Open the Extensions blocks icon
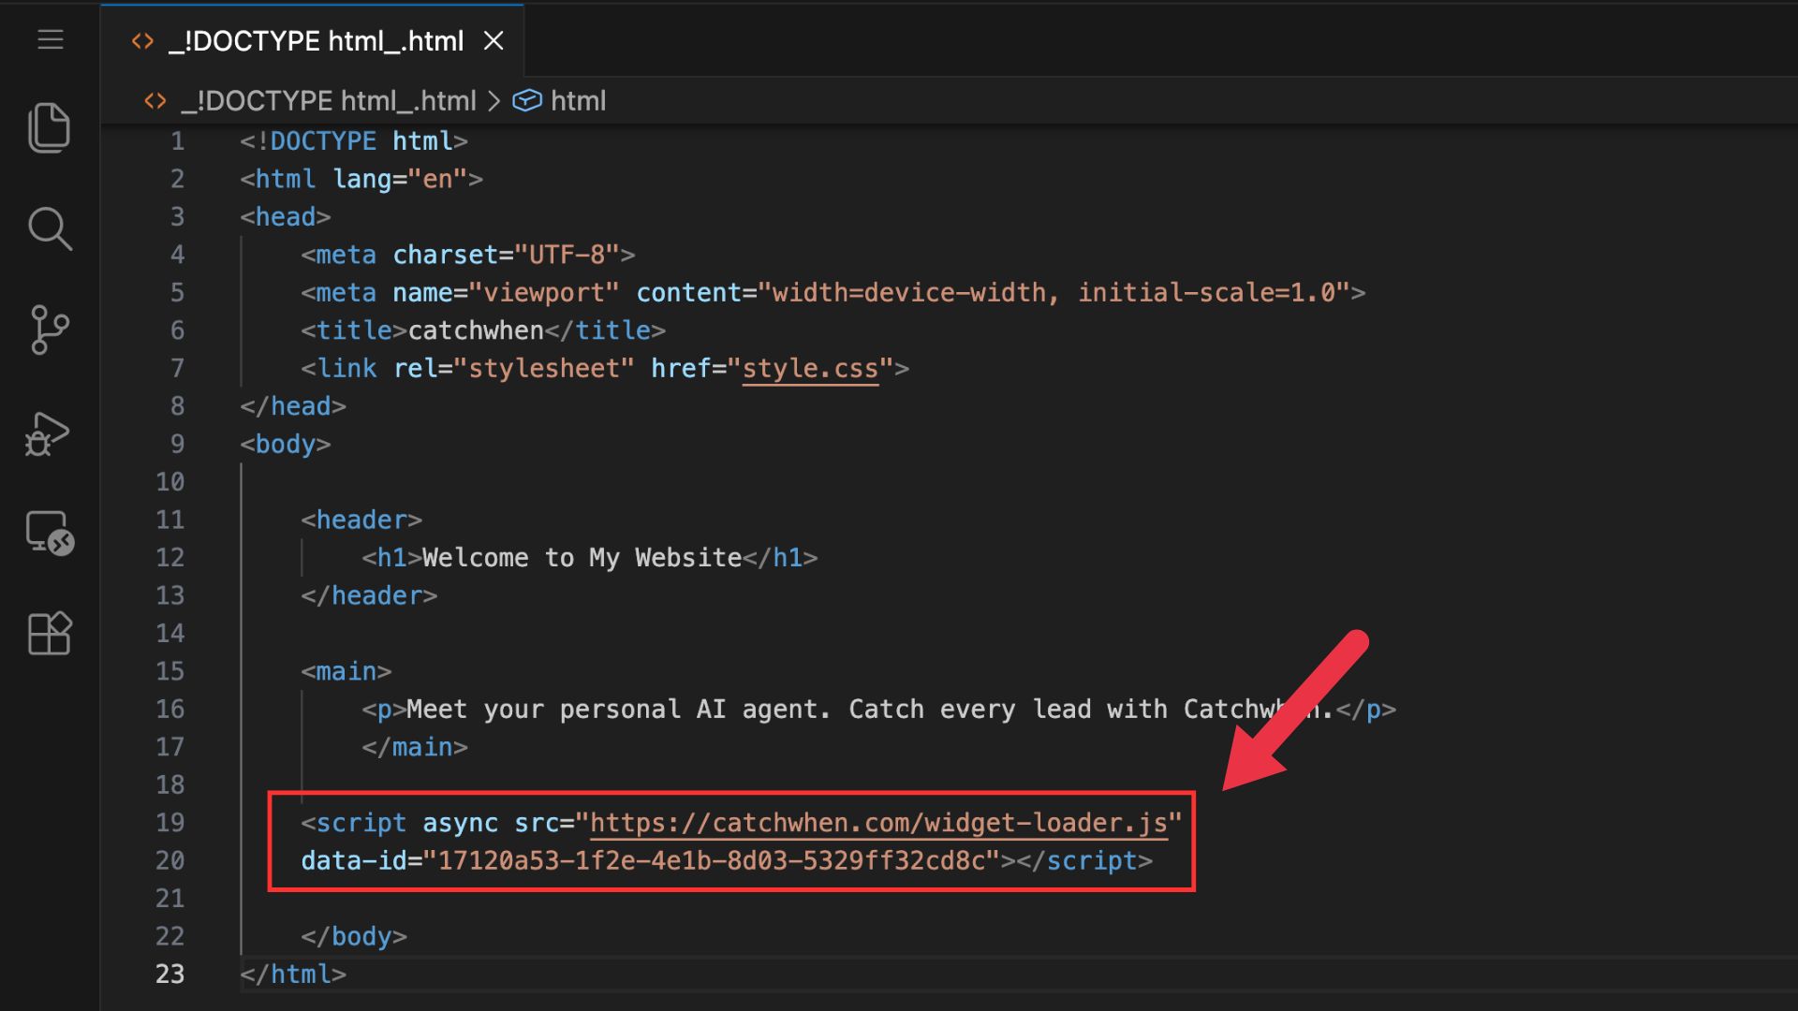 (50, 634)
